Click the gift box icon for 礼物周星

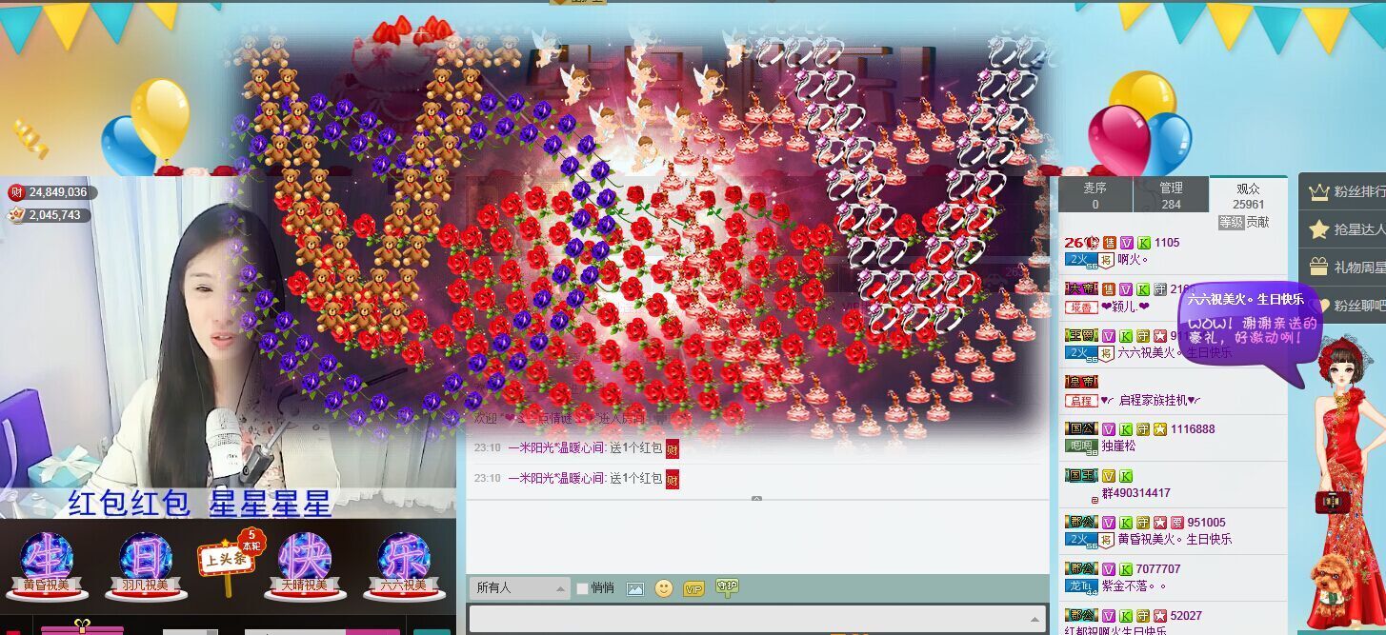coord(1319,267)
